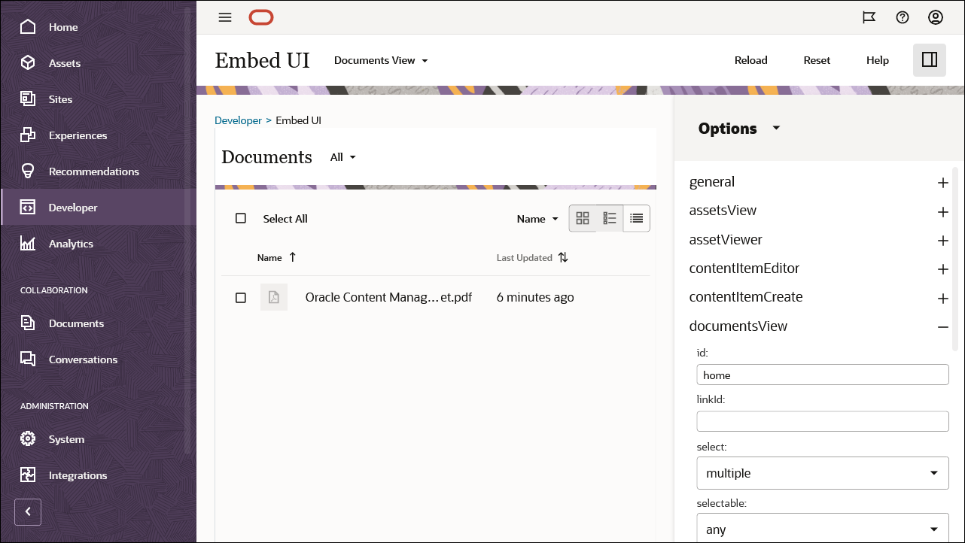Screen dimensions: 965x543
Task: Switch documents to grid view
Action: (x=583, y=218)
